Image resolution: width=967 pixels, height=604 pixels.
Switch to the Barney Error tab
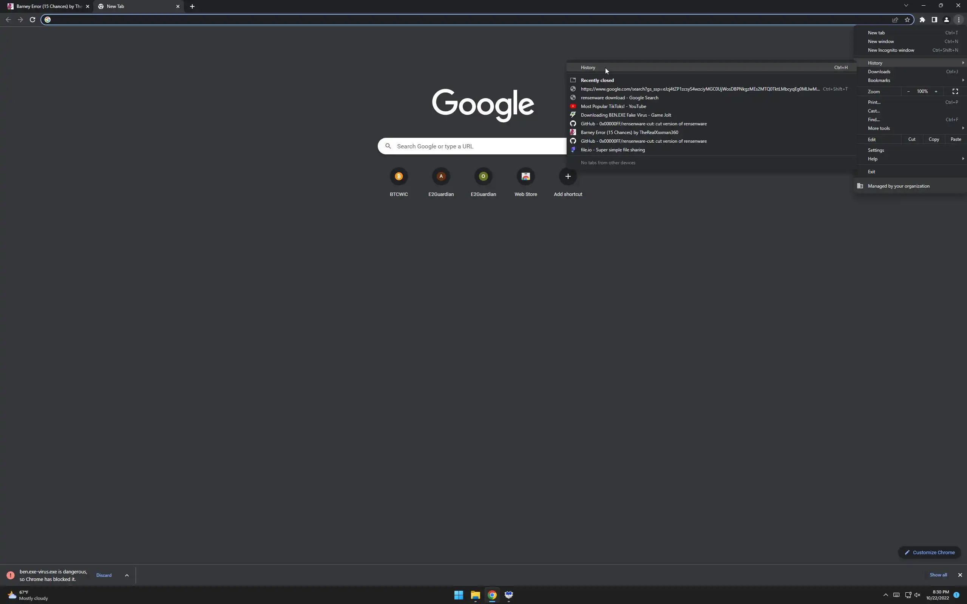point(46,6)
